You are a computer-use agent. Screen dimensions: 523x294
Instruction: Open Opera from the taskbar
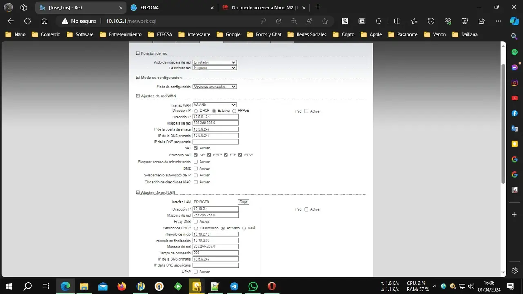point(272,286)
